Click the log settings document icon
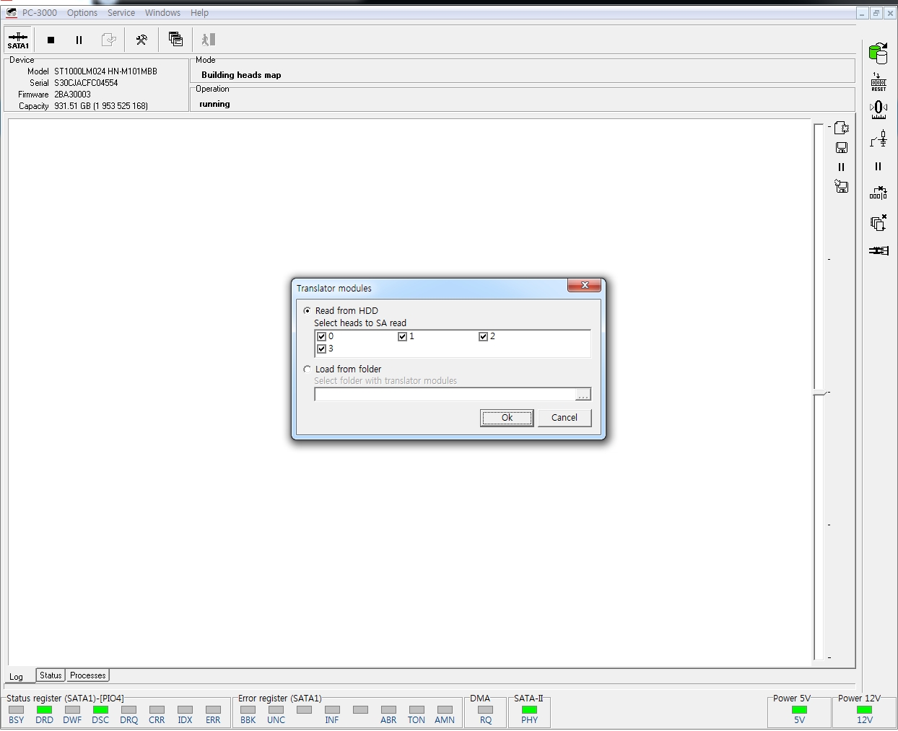 coord(841,128)
